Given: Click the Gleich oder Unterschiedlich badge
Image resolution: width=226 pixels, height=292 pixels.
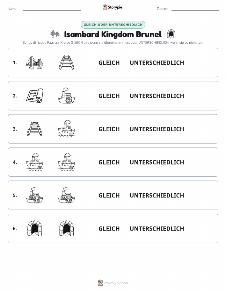Looking at the screenshot, I should (x=113, y=25).
